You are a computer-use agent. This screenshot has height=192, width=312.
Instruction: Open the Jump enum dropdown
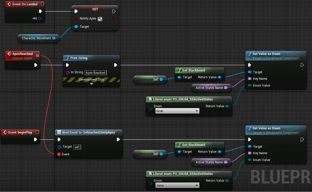click(177, 185)
